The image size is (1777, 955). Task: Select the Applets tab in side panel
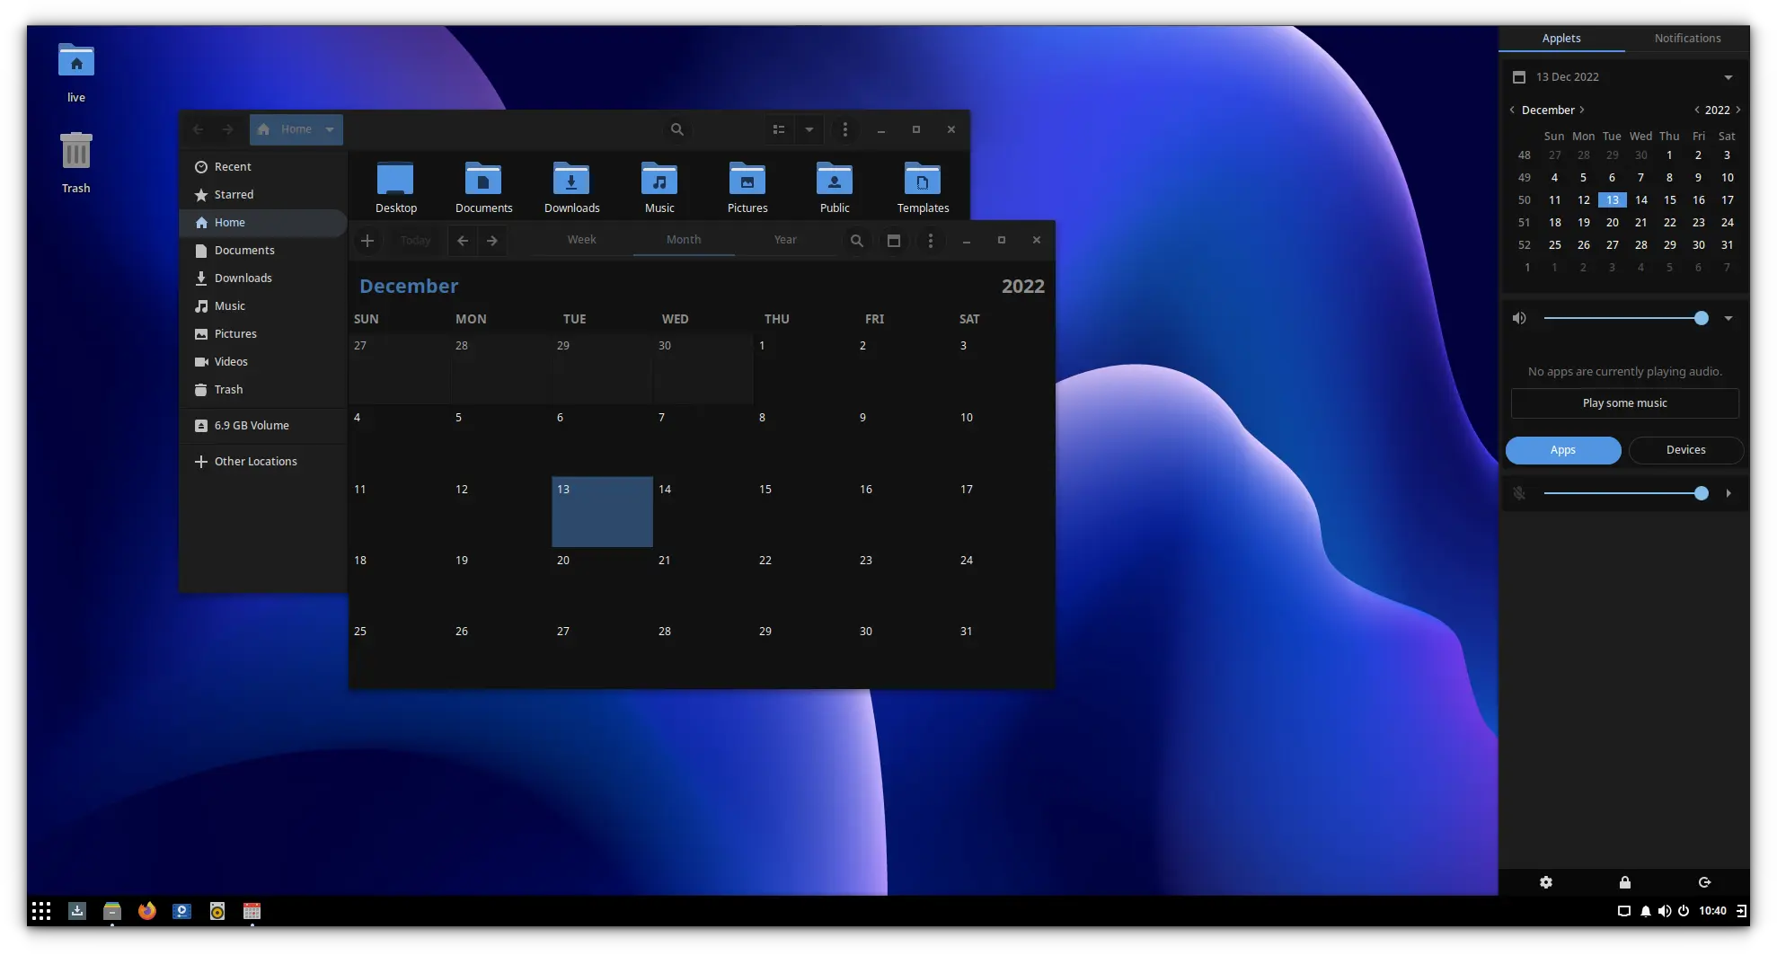click(x=1561, y=39)
